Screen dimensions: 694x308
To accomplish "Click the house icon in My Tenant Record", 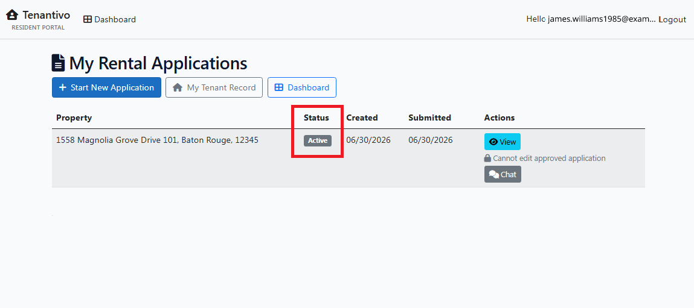I will pos(178,87).
